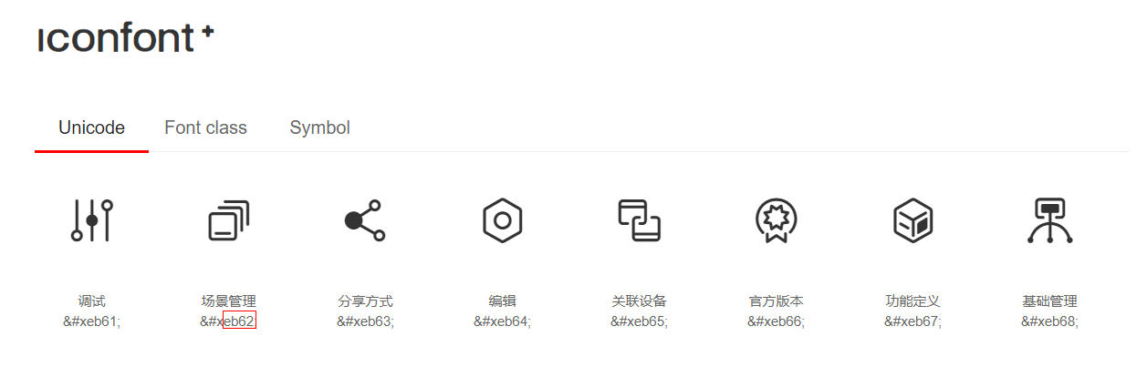Click the 官方版本 label text
1147x367 pixels.
pos(776,301)
